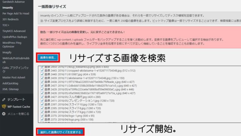Viewport: 241px width, 136px height.
Task: Uncheck image 2427 スルガ銀行.jpg checkbox
Action: click(x=42, y=97)
